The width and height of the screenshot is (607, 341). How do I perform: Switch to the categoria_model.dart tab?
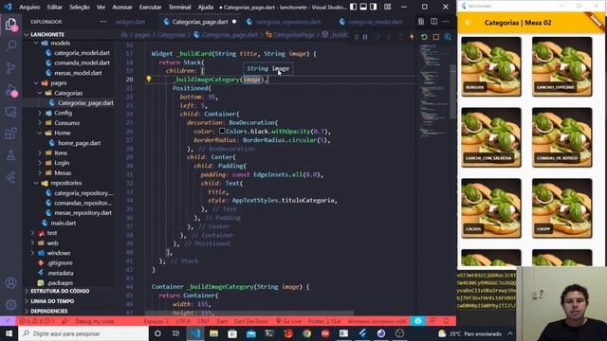[x=375, y=22]
